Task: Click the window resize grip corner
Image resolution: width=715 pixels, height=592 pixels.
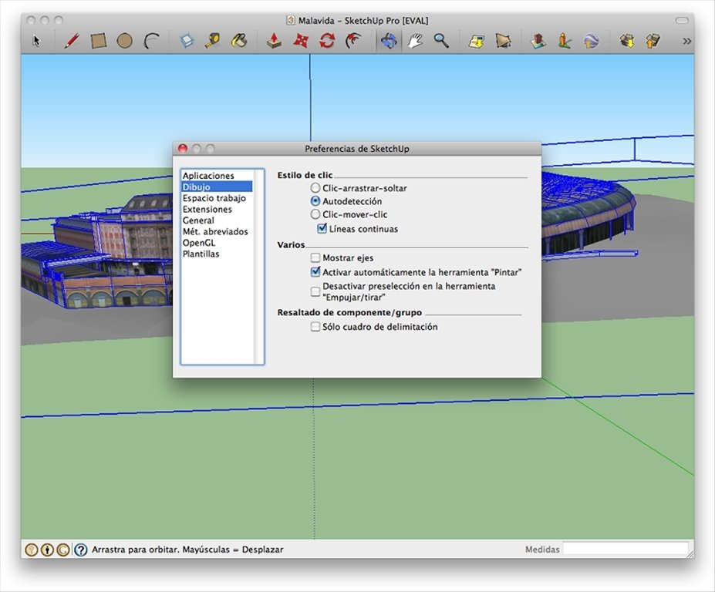Action: click(x=690, y=553)
